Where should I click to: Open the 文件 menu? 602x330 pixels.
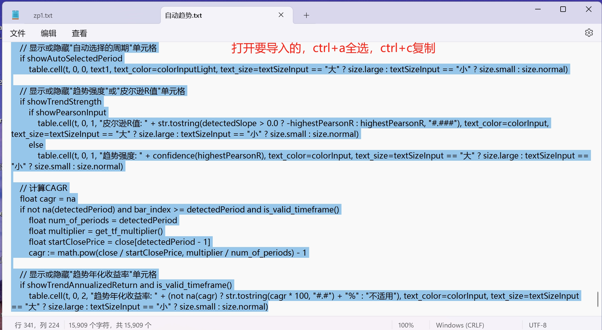(x=18, y=33)
